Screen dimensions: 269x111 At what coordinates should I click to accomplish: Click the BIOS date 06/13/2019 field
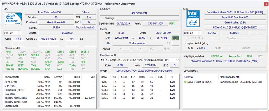pyautogui.click(x=123, y=23)
